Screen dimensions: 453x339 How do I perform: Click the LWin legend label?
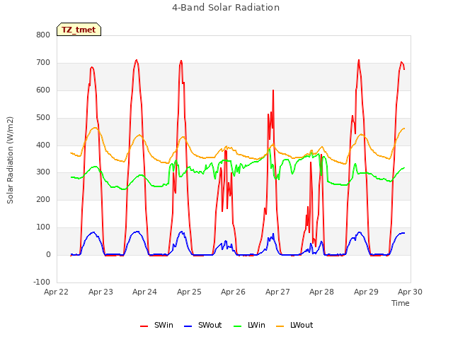[x=256, y=325]
